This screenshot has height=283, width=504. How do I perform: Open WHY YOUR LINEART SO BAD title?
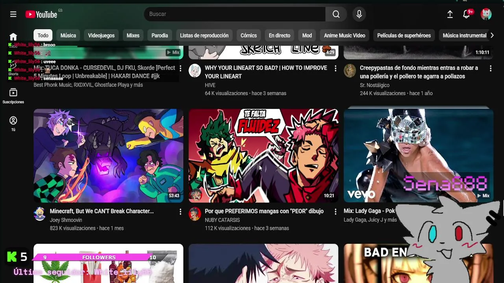click(x=266, y=72)
